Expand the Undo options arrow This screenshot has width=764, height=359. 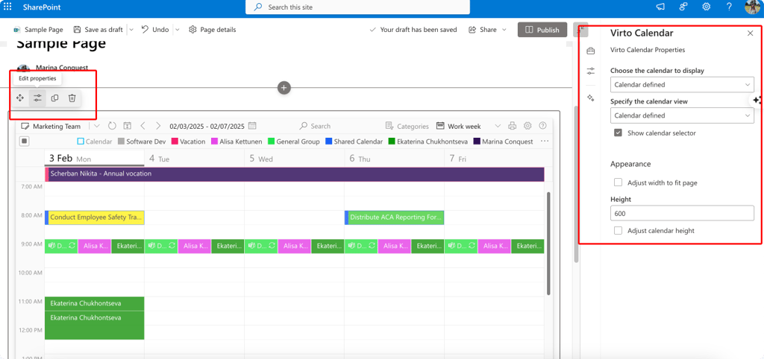coord(178,30)
